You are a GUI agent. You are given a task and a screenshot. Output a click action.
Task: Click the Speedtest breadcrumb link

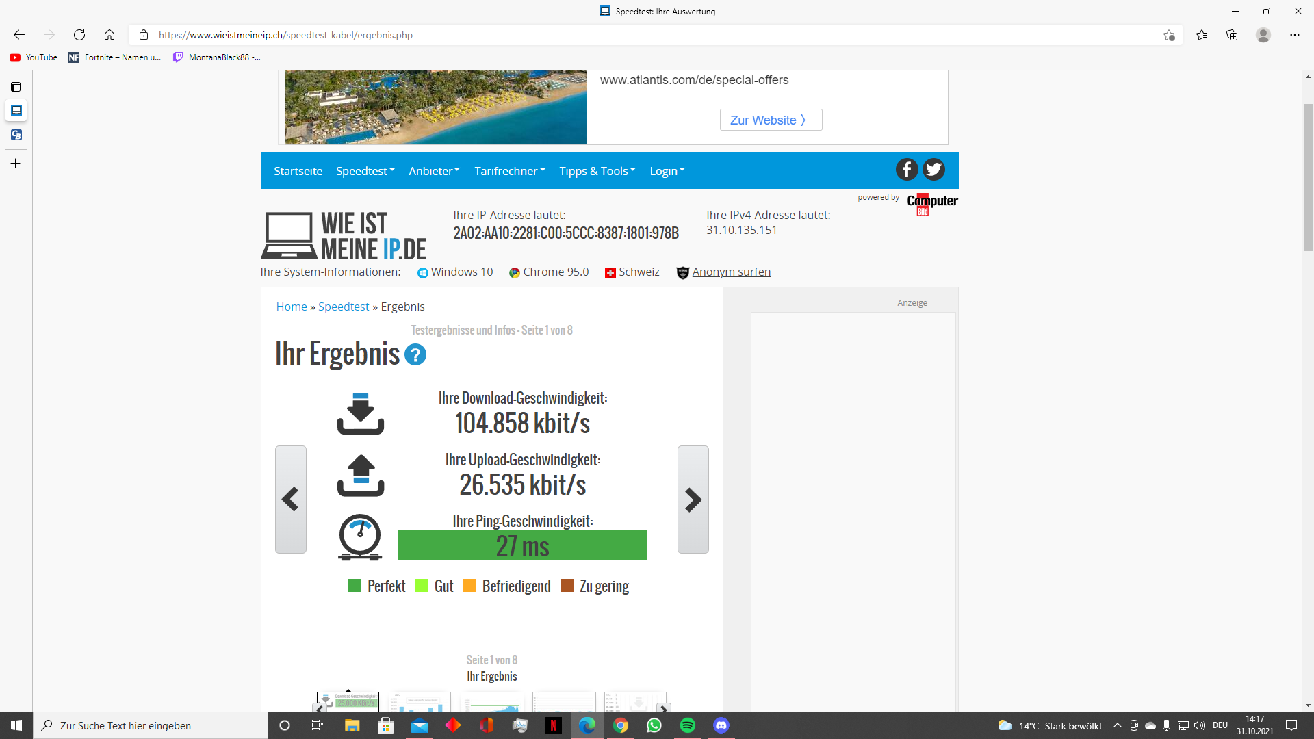(344, 307)
